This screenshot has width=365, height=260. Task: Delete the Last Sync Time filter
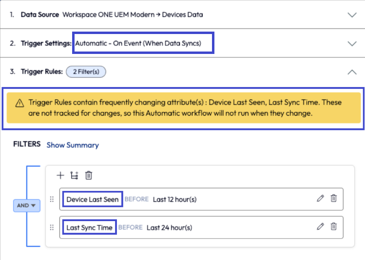(x=334, y=226)
